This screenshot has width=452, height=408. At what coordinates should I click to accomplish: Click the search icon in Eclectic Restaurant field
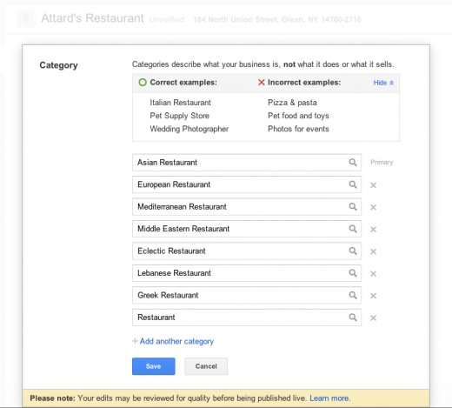coord(353,251)
